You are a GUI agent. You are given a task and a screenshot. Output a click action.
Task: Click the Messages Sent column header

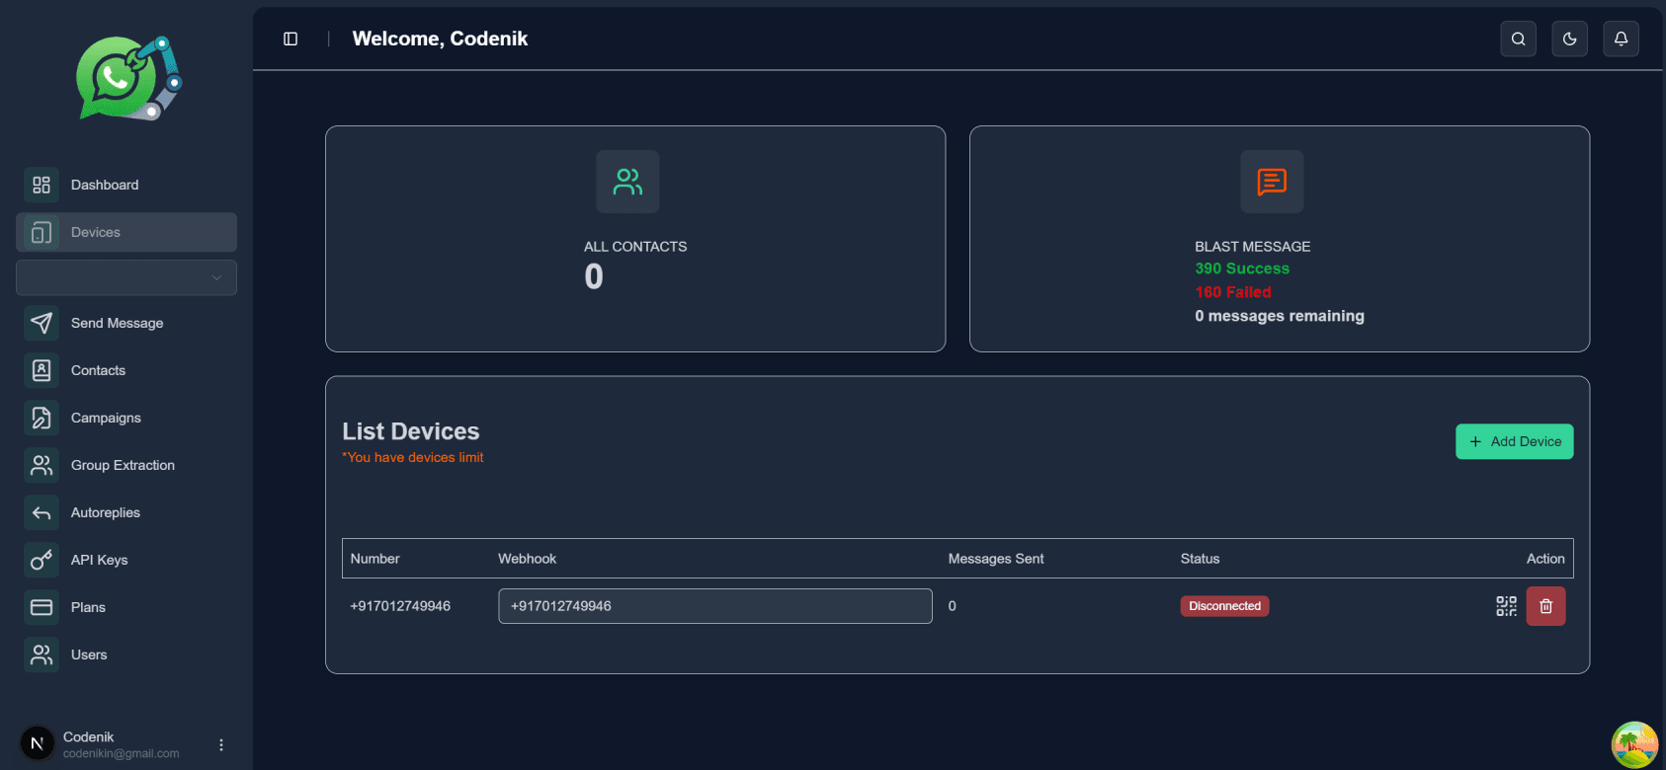995,559
